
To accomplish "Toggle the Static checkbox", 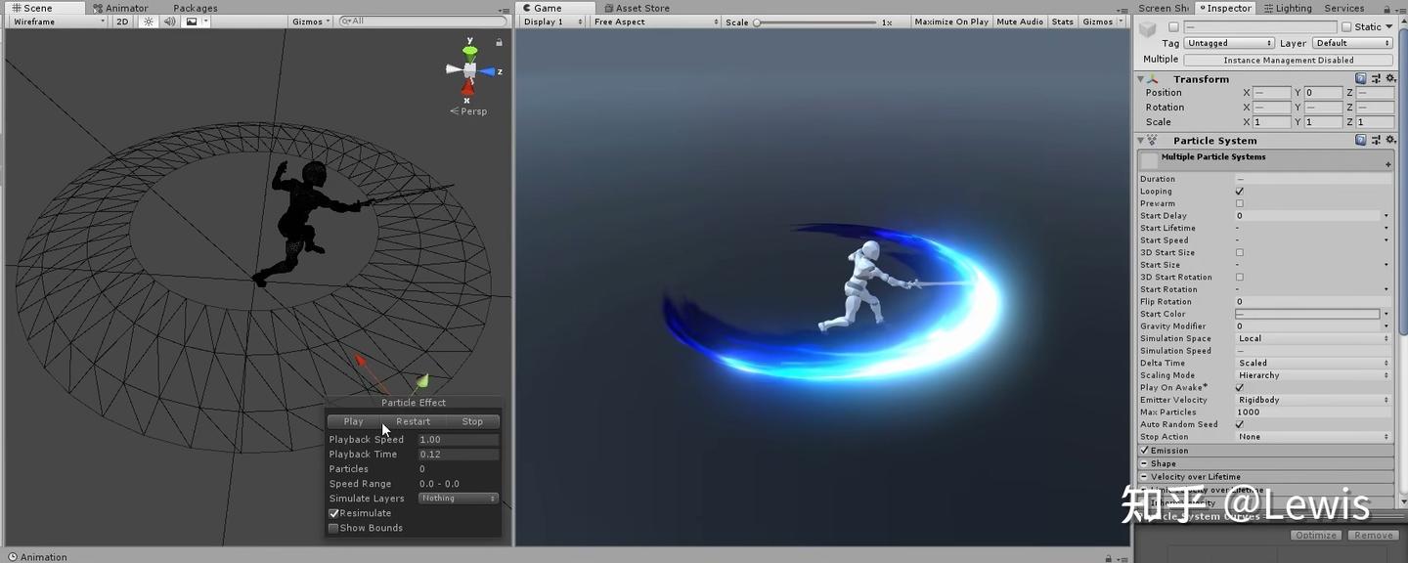I will pos(1346,27).
